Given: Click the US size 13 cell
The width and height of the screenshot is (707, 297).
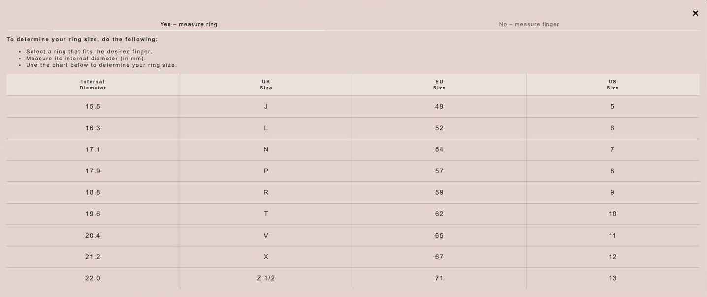Looking at the screenshot, I should [x=613, y=278].
